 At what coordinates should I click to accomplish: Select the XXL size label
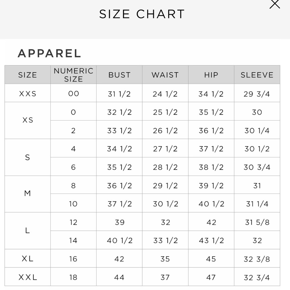coord(28,277)
